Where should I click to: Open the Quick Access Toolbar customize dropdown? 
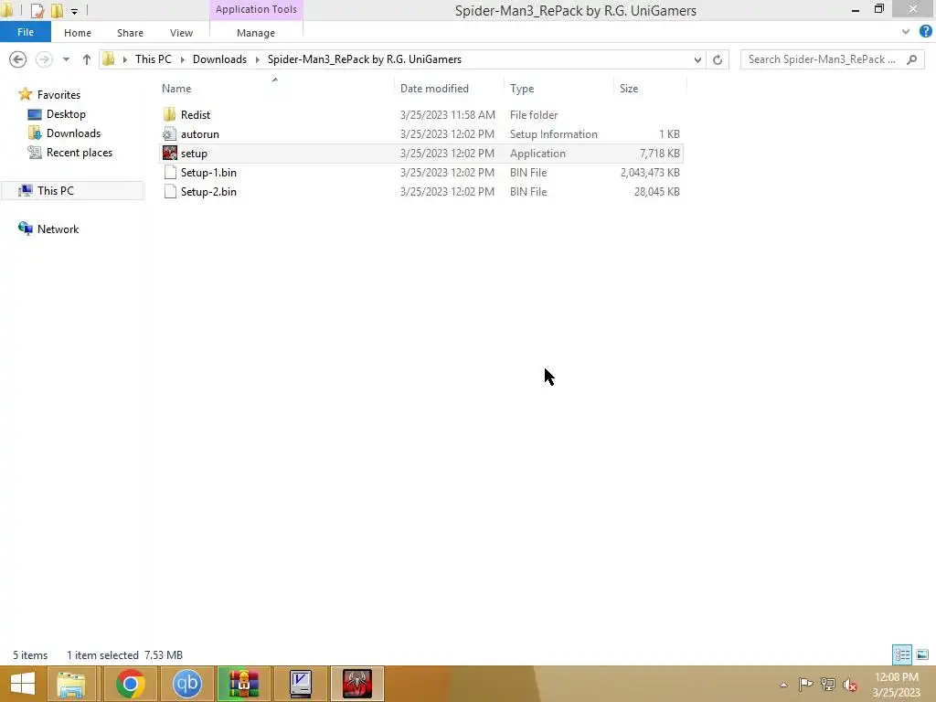point(74,11)
